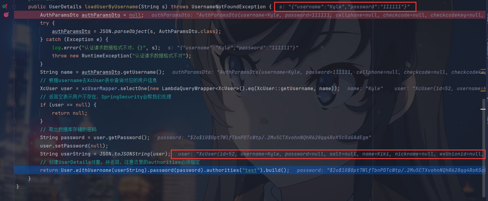Screen dimensions: 488x201
Task: Click the inline password hash after getPassword()
Action: tap(264, 138)
